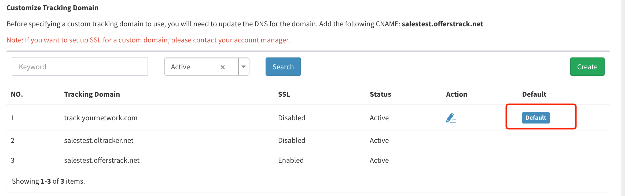Click the vertical scrollbar on the right edge

[x=623, y=98]
